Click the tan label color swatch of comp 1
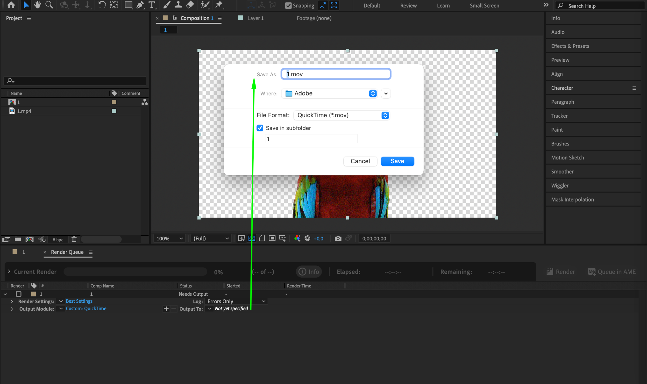647x384 pixels. pyautogui.click(x=114, y=102)
